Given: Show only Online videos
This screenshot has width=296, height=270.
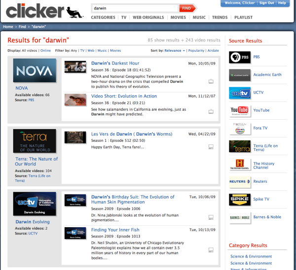Looking at the screenshot, I should [45, 51].
